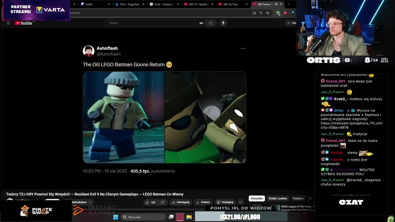
Task: Click the zoom magnifier icon in address bar
Action: coord(261,13)
